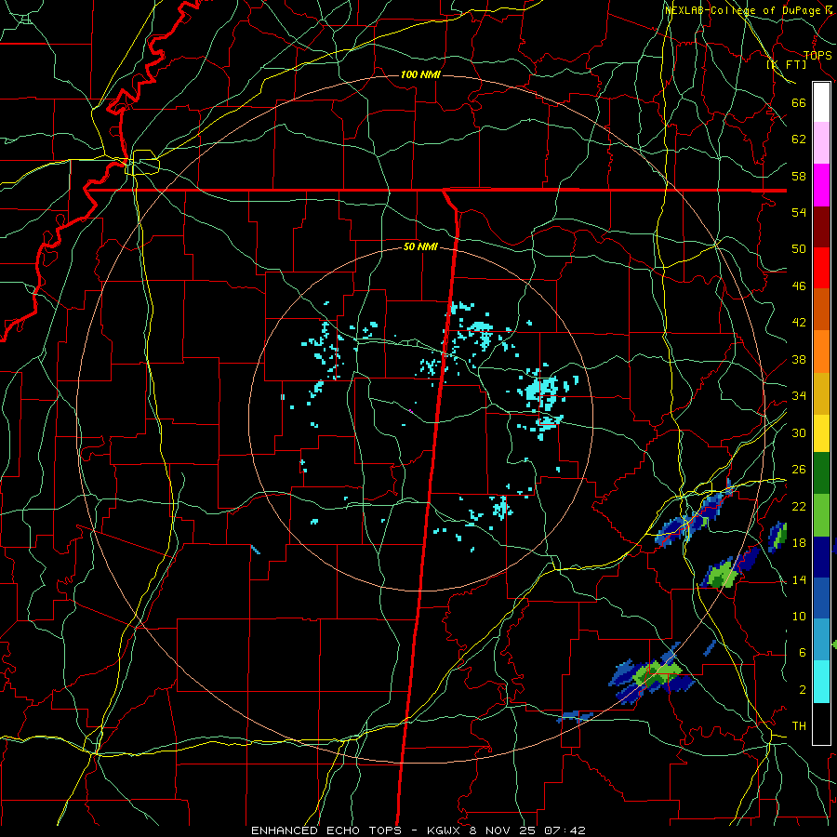Click the light green 26 kft swatch
Image resolution: width=837 pixels, height=837 pixels.
point(821,515)
